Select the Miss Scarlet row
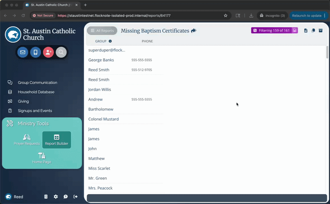The width and height of the screenshot is (330, 204). [126, 168]
